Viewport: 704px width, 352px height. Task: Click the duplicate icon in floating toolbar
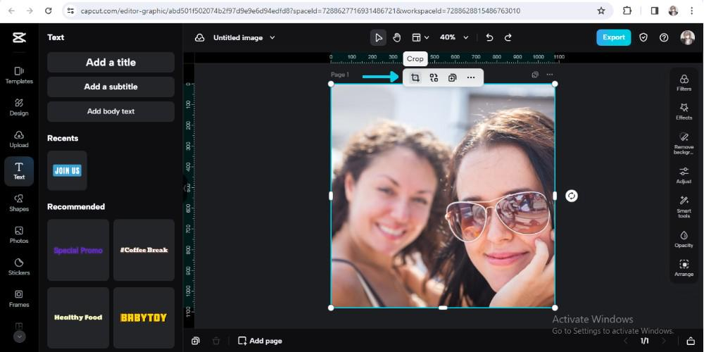coord(452,77)
